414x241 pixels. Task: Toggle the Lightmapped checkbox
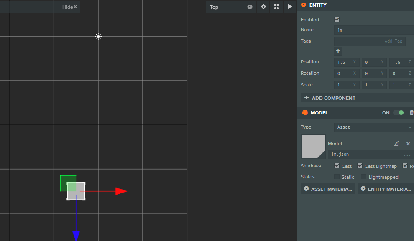click(x=363, y=177)
